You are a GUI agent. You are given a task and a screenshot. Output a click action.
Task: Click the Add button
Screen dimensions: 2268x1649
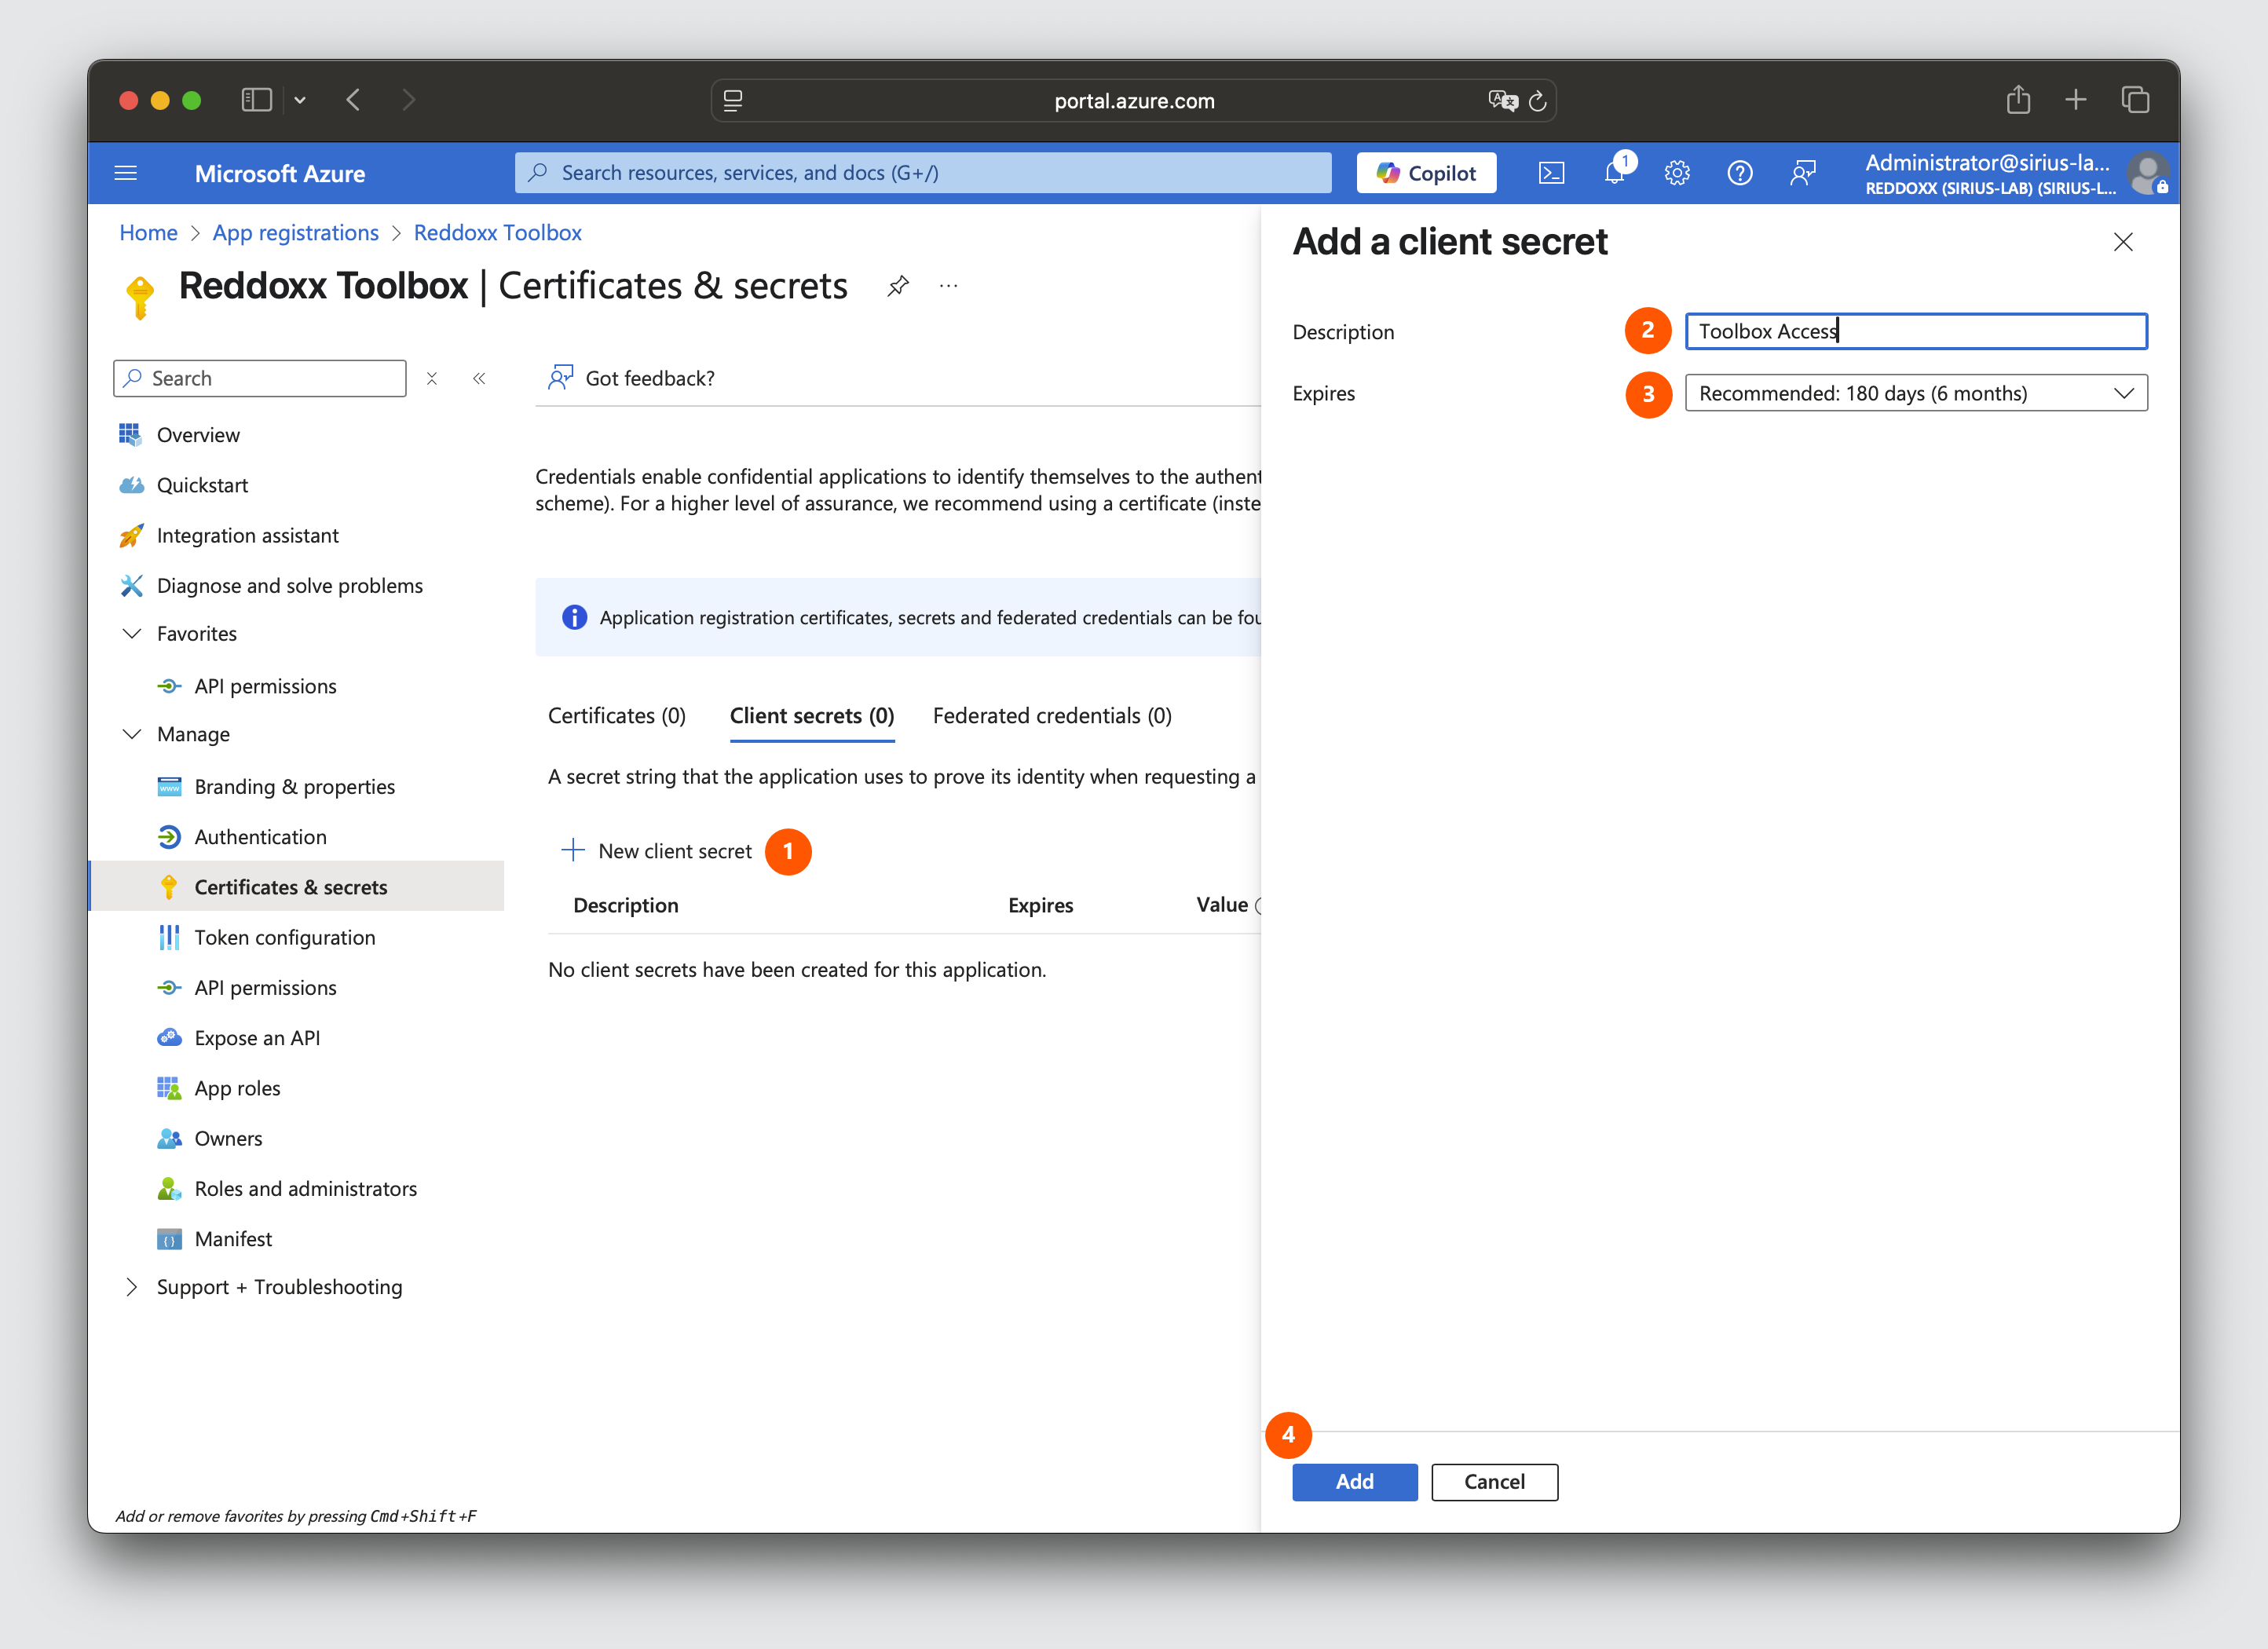pyautogui.click(x=1354, y=1482)
